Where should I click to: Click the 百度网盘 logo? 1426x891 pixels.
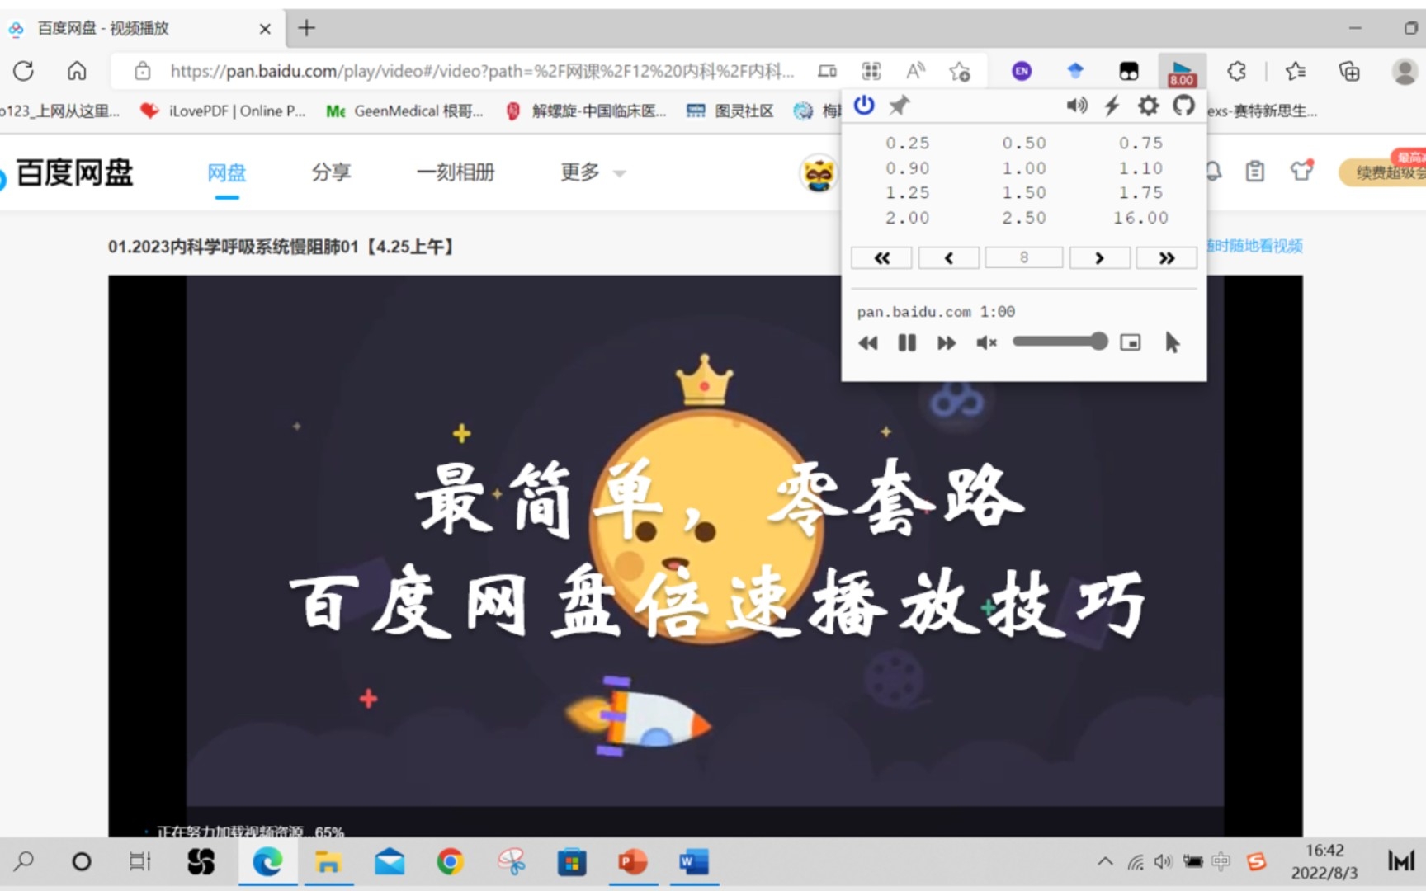coord(68,173)
